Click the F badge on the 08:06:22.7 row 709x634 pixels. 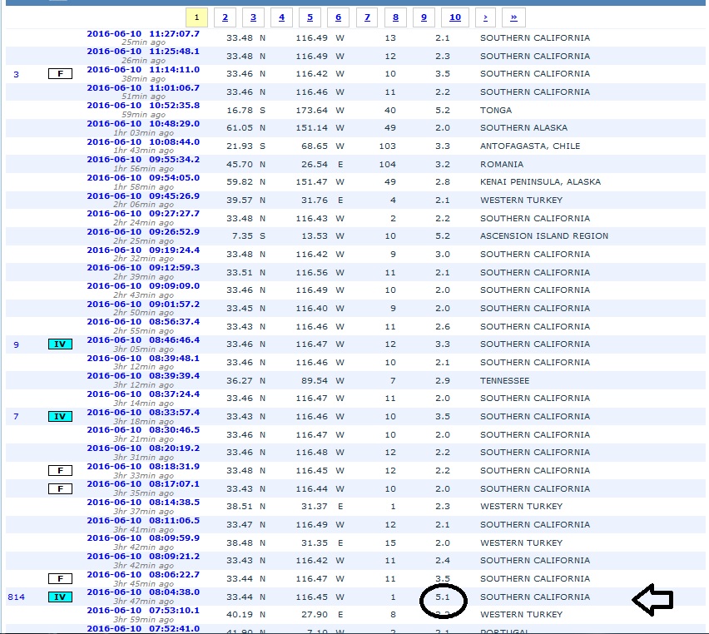[60, 579]
